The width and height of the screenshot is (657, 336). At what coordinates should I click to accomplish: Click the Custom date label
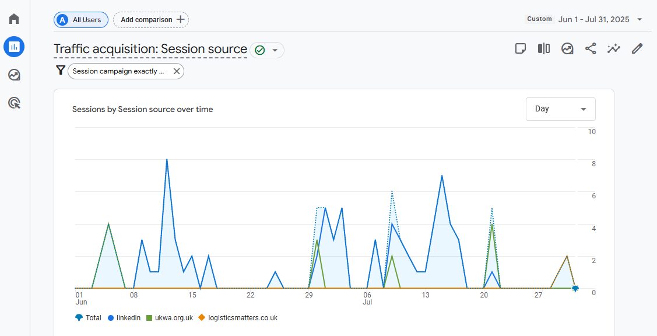pos(539,19)
